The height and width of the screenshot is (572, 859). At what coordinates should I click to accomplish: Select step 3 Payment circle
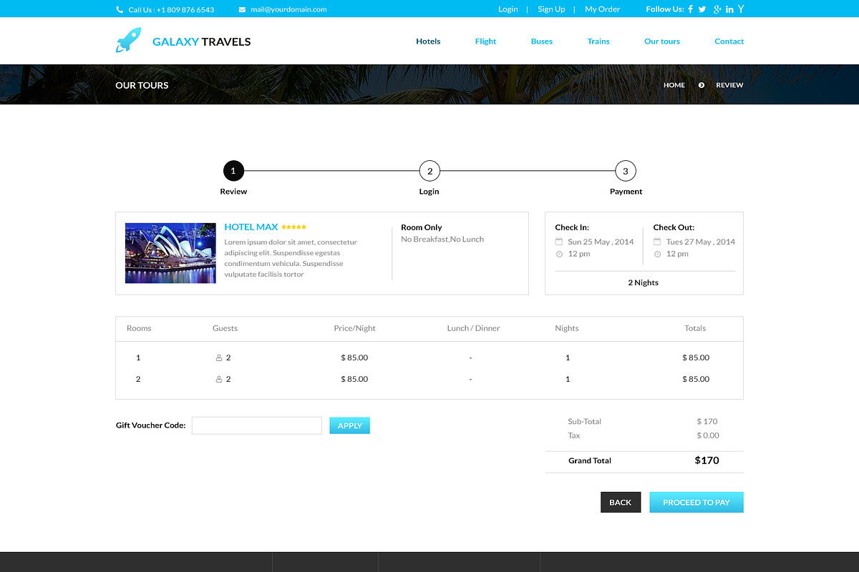[x=626, y=171]
